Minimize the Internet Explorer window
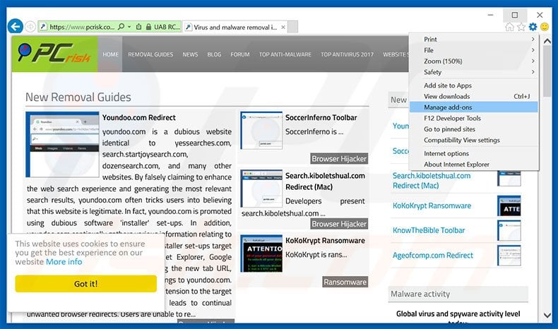This screenshot has height=329, width=558. pos(490,15)
